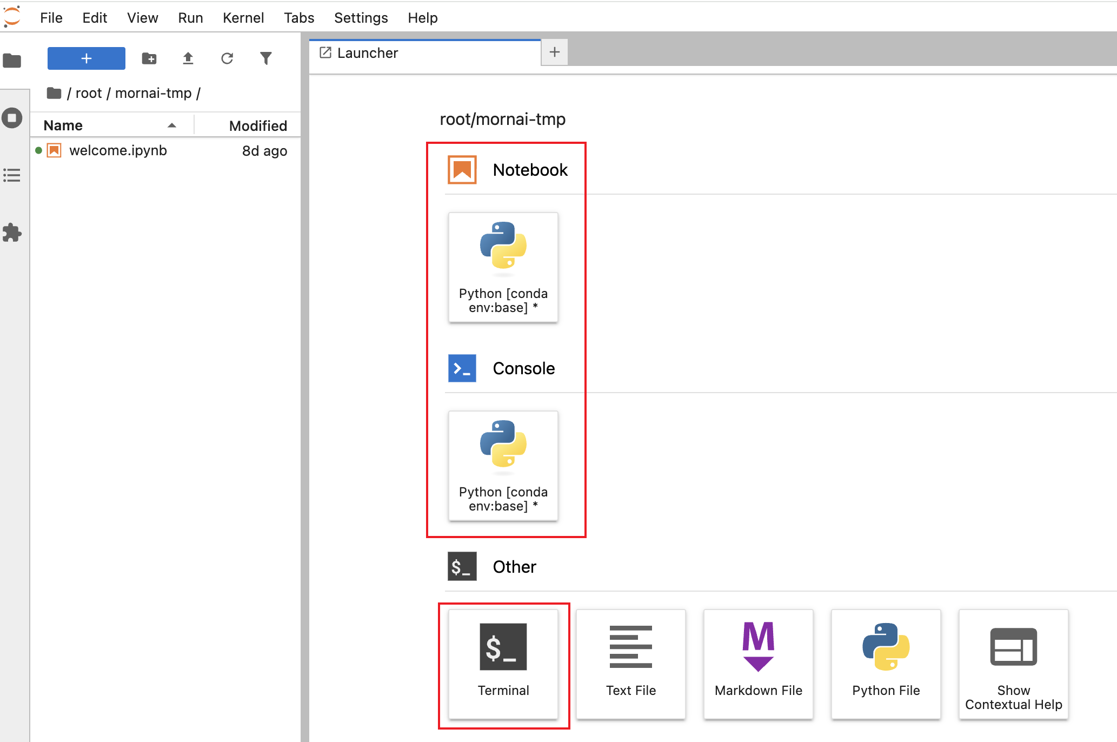Create a new Markdown File

pyautogui.click(x=758, y=664)
